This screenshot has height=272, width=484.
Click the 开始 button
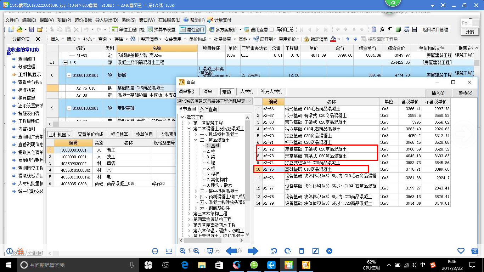470,32
